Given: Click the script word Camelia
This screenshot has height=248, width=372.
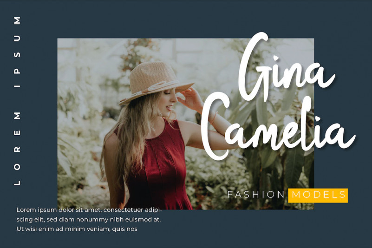Looking at the screenshot, I should (x=278, y=127).
